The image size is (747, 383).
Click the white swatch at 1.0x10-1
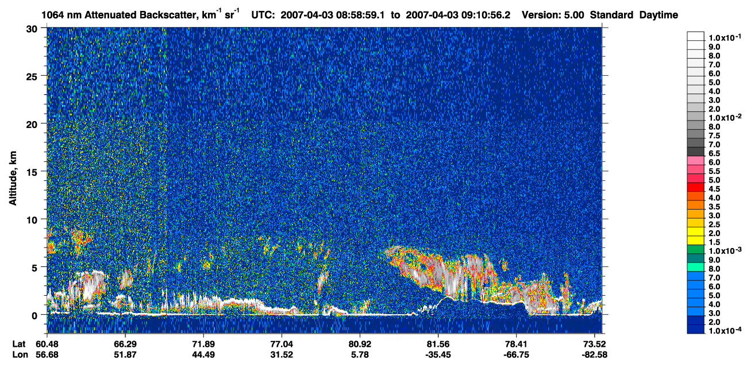click(696, 36)
